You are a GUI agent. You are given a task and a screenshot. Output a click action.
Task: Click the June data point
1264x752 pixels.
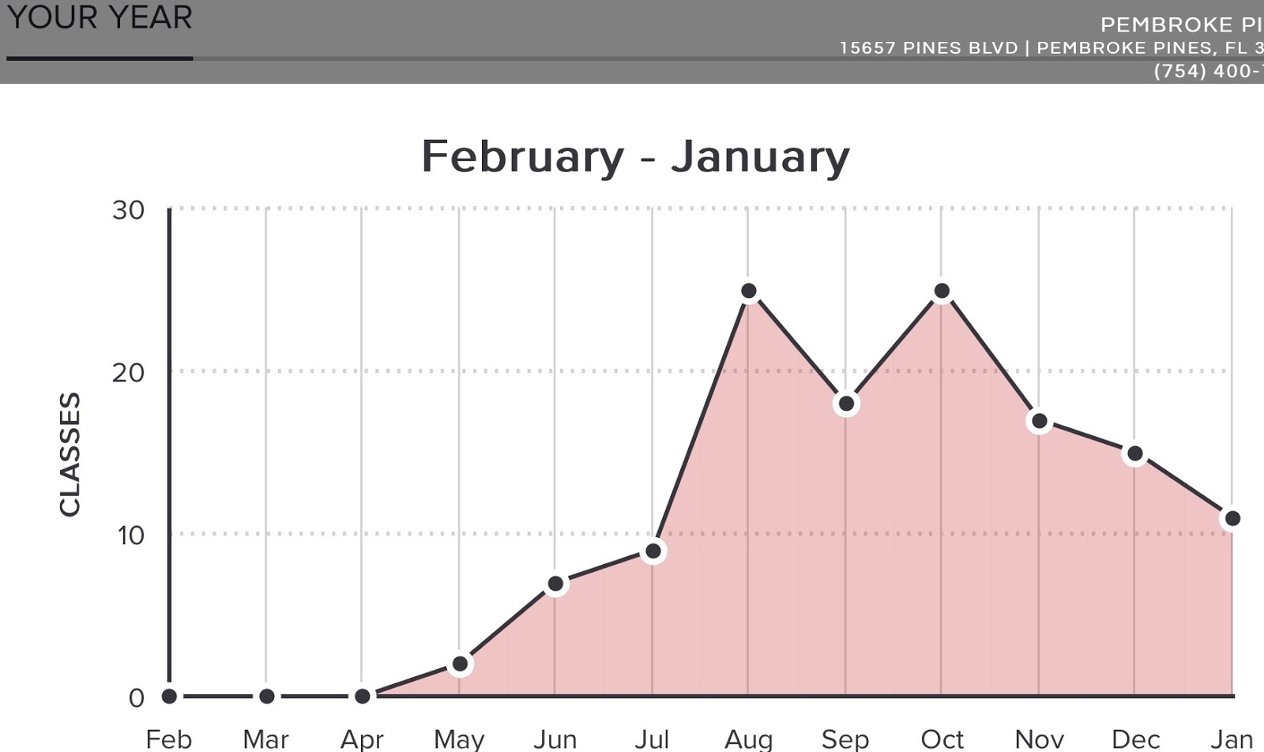click(x=555, y=585)
